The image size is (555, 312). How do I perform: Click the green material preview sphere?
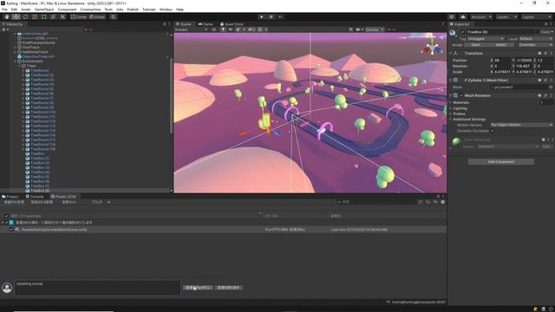coord(456,142)
